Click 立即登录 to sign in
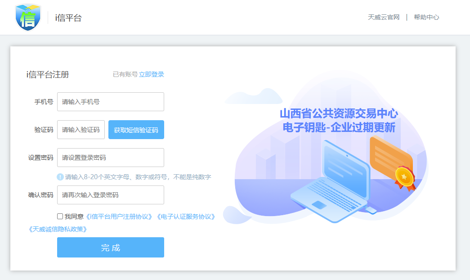Screen dimensions: 470x280 click(152, 74)
